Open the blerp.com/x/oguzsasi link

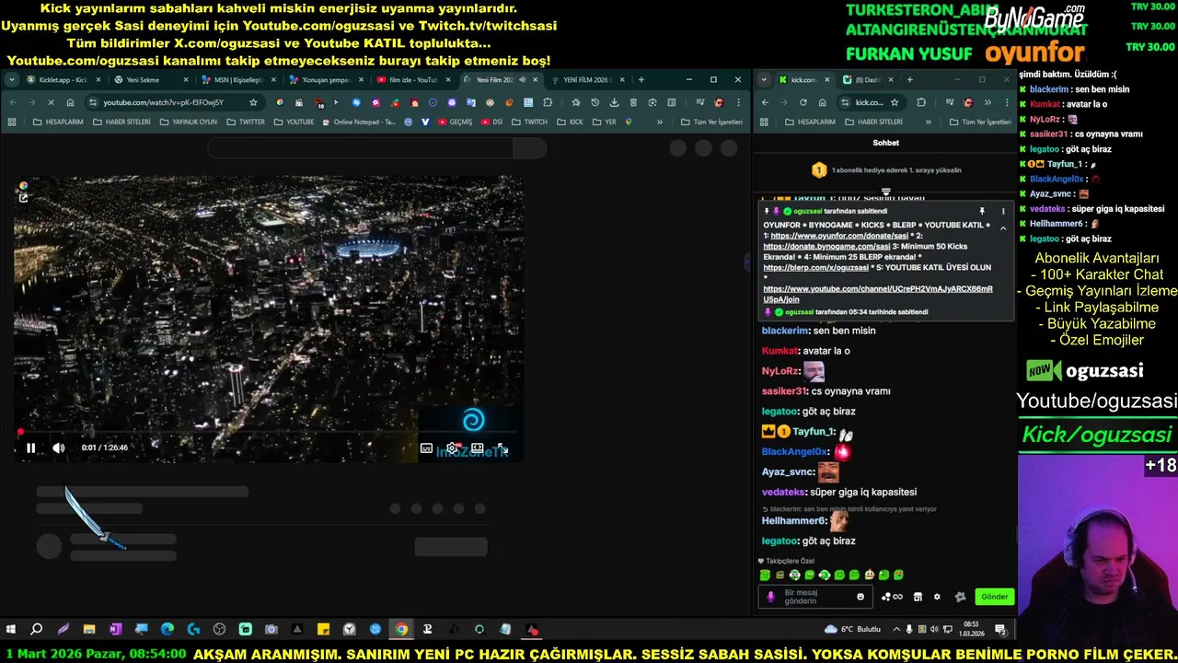pyautogui.click(x=815, y=267)
